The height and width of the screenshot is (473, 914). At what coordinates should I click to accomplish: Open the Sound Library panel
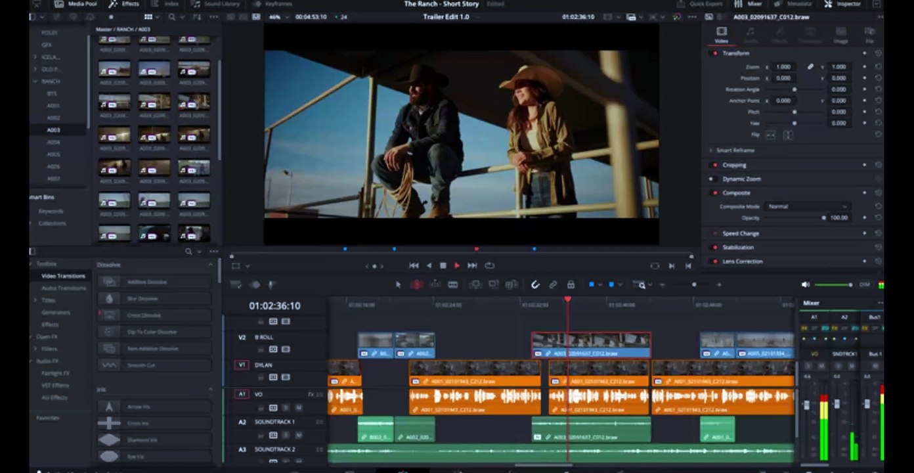coord(217,4)
